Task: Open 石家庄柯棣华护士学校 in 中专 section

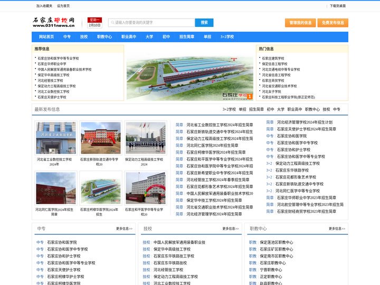Action: pyautogui.click(x=65, y=277)
